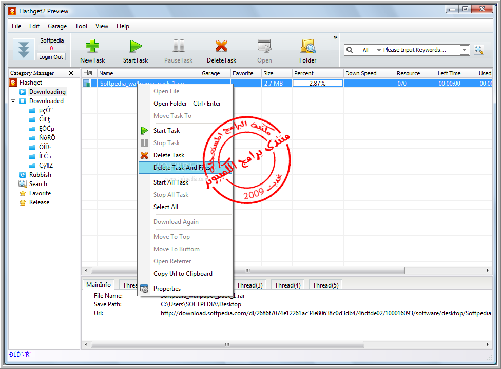Image resolution: width=501 pixels, height=369 pixels.
Task: Open the Edit menu
Action: [x=34, y=26]
